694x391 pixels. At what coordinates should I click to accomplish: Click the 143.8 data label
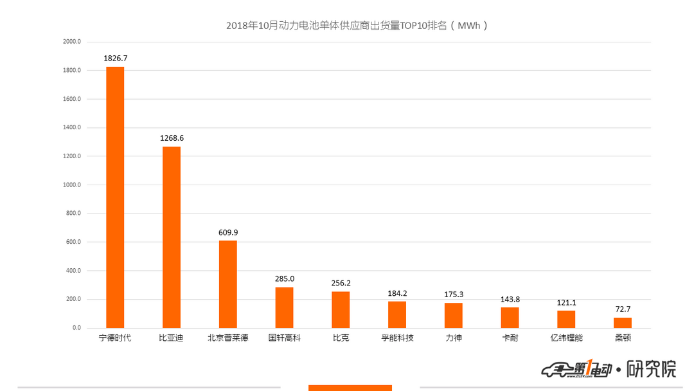click(x=510, y=299)
